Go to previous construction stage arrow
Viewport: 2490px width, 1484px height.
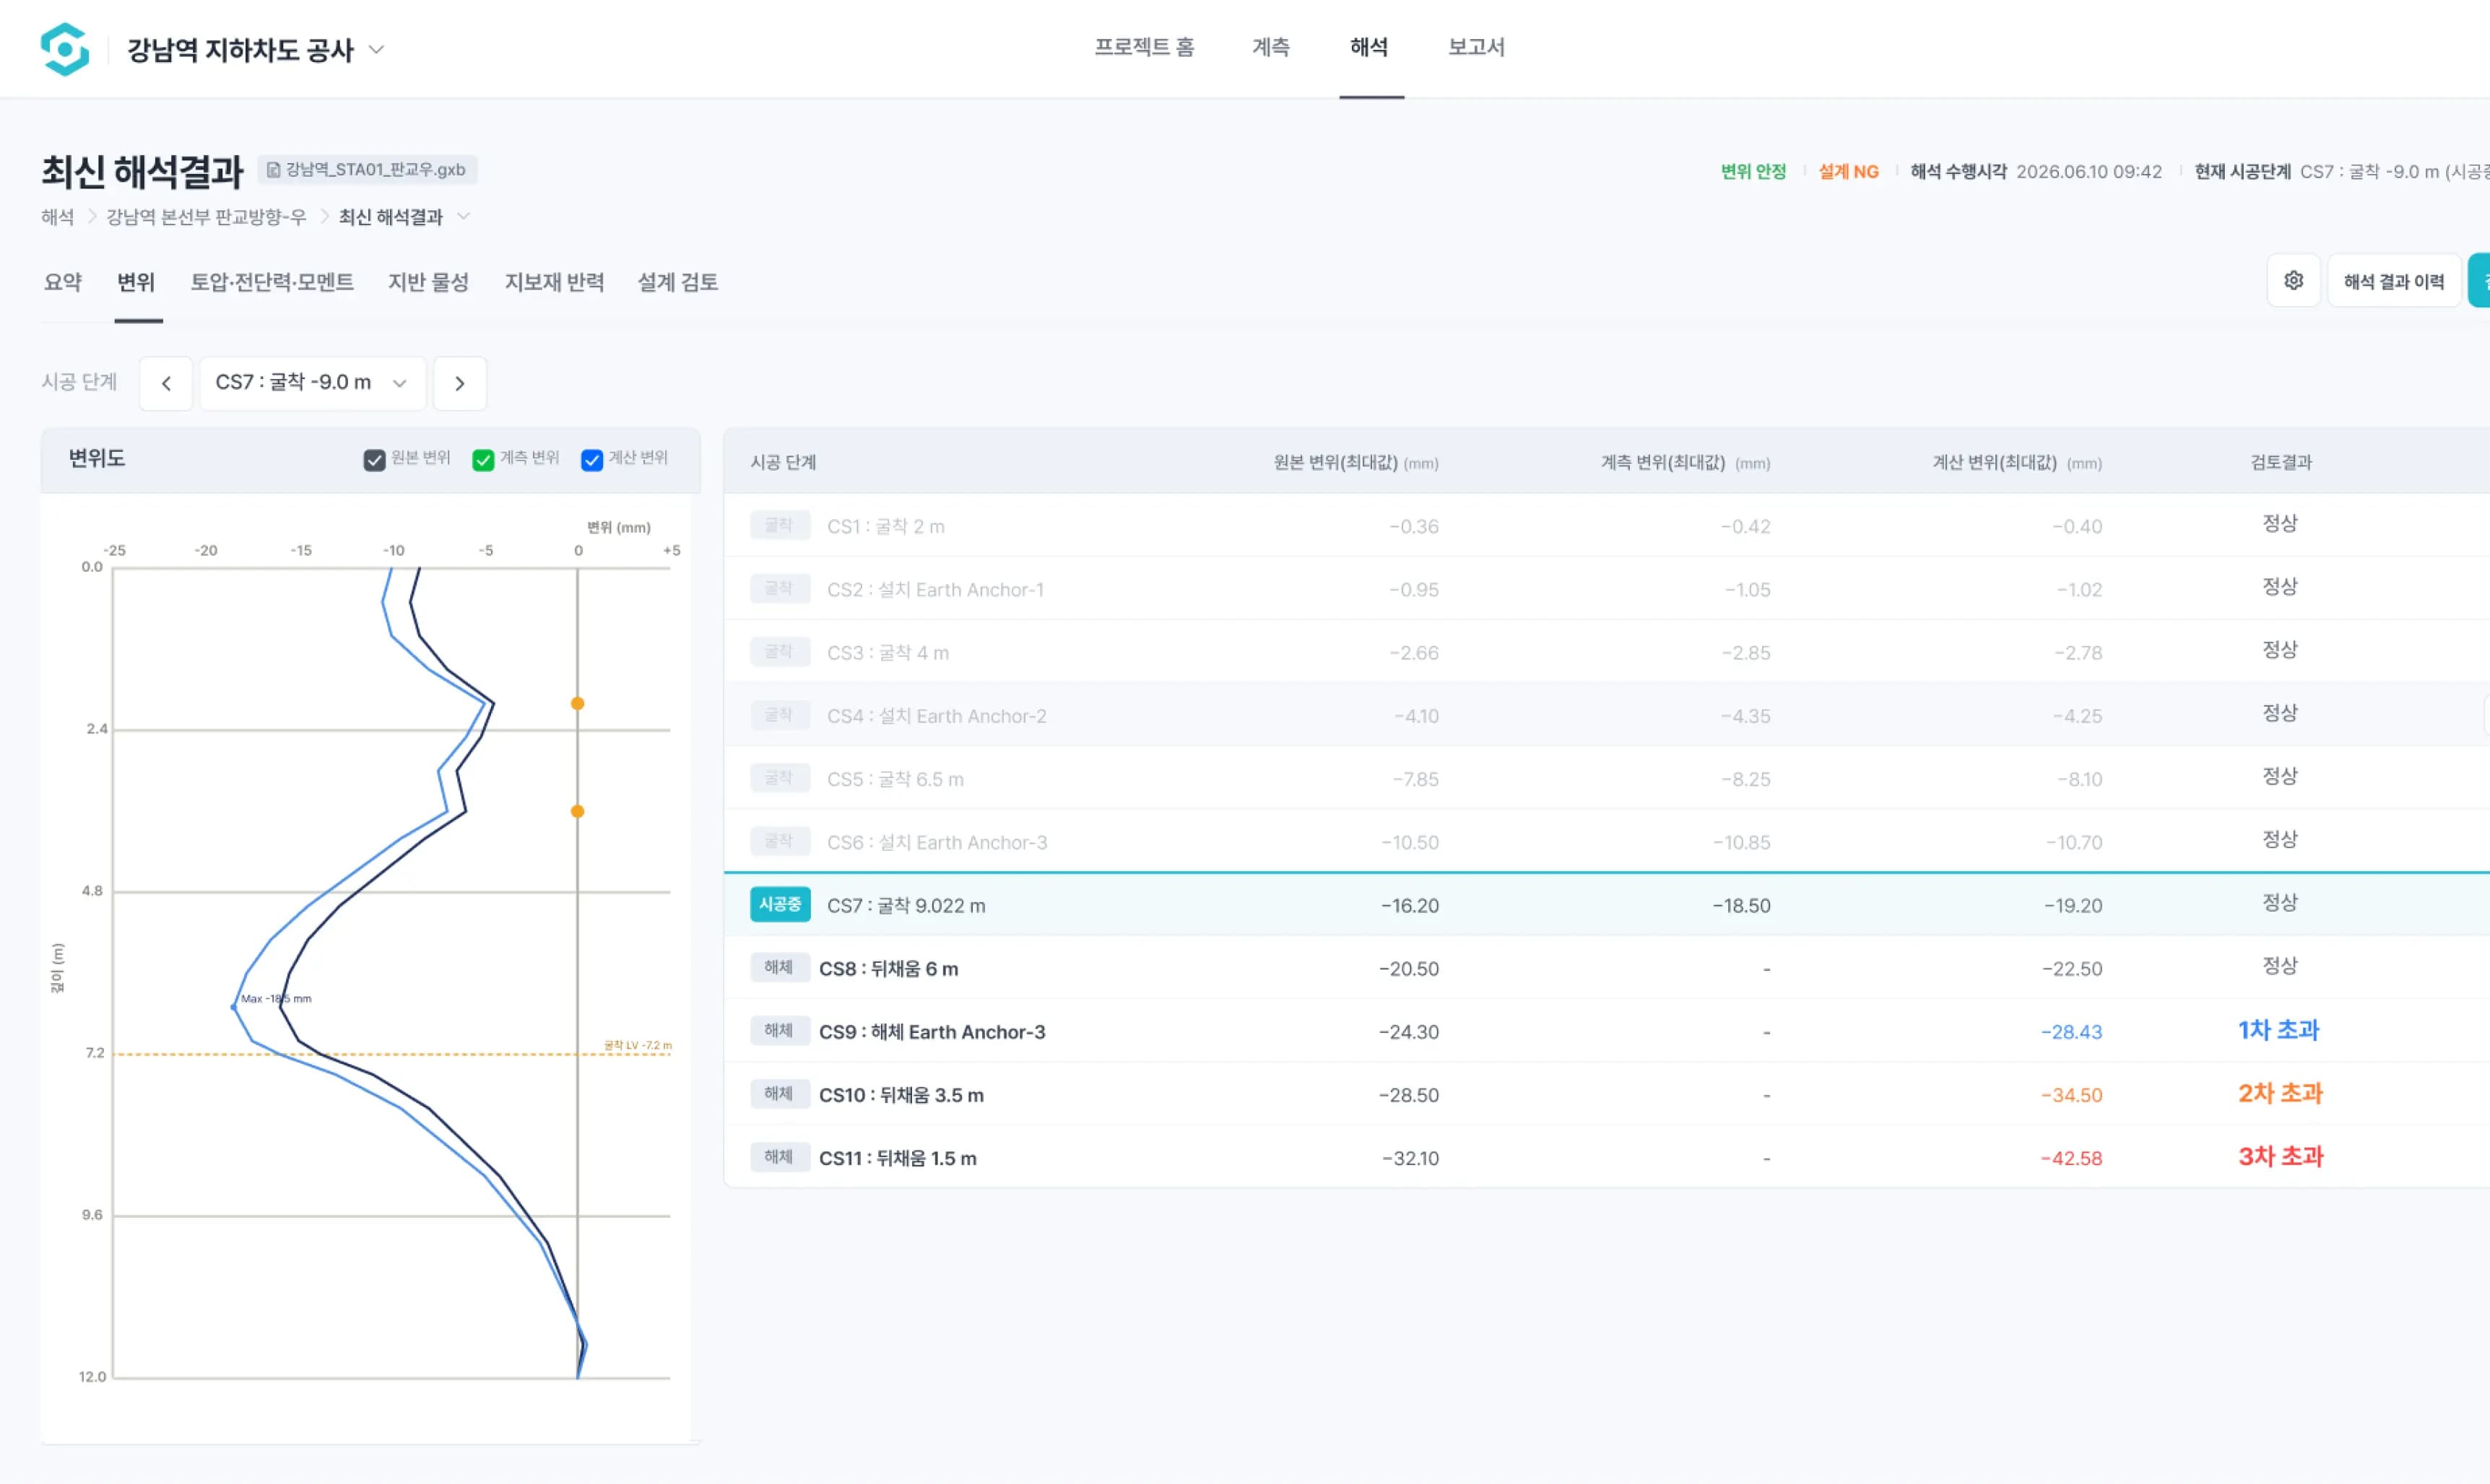click(x=166, y=383)
